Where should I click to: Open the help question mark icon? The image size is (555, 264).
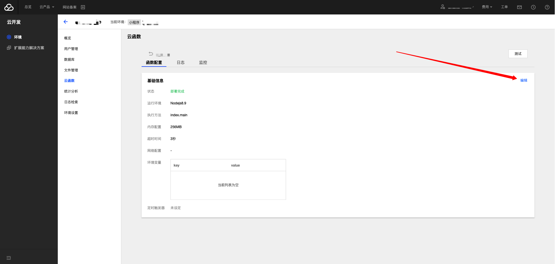[x=547, y=7]
